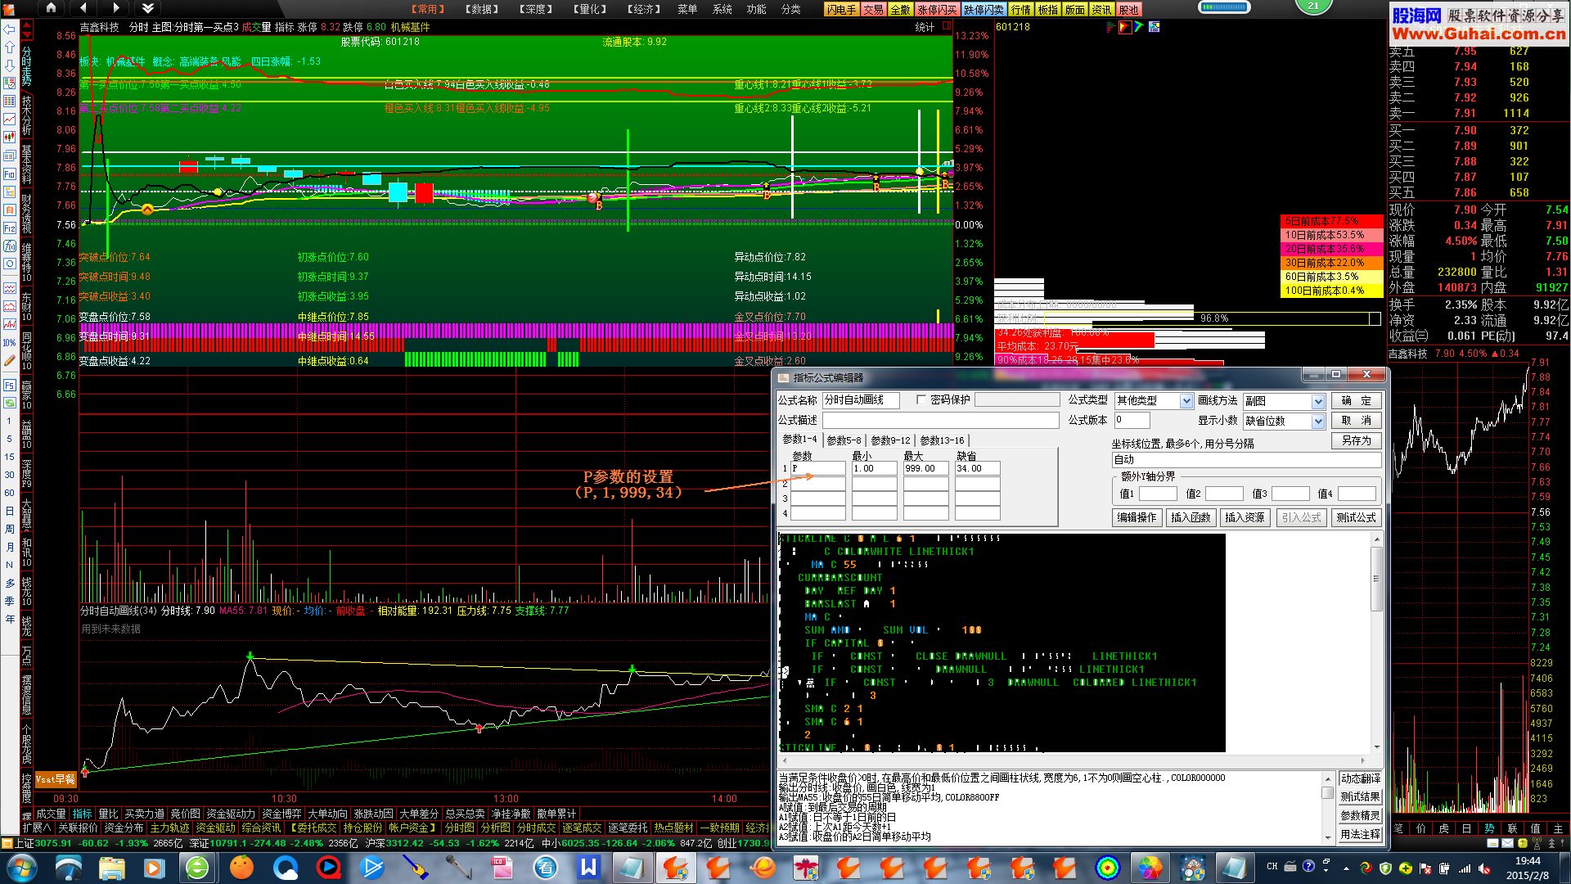
Task: Open the microphone taskbar icon
Action: 458,868
